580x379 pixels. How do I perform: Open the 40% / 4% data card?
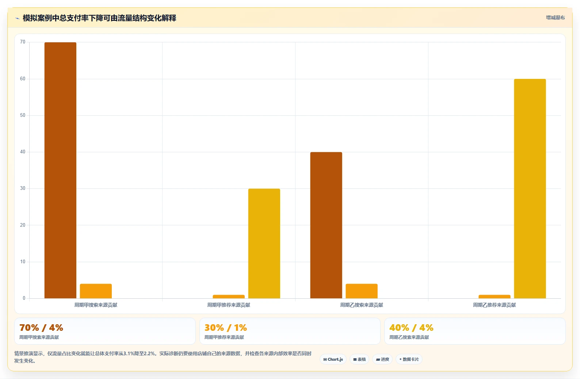pos(475,331)
